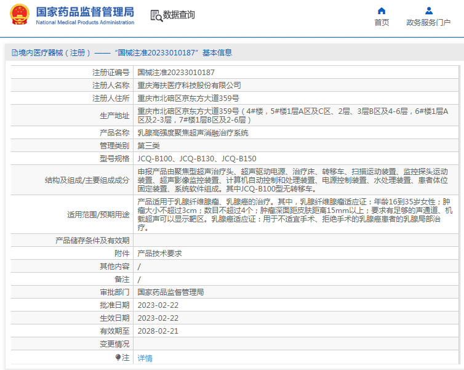This screenshot has width=464, height=370.
Task: Select management class 第三类
Action: (x=148, y=146)
